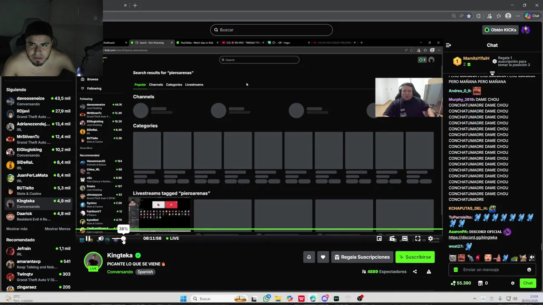
Task: Toggle the favorites star in address bar
Action: coord(469,16)
